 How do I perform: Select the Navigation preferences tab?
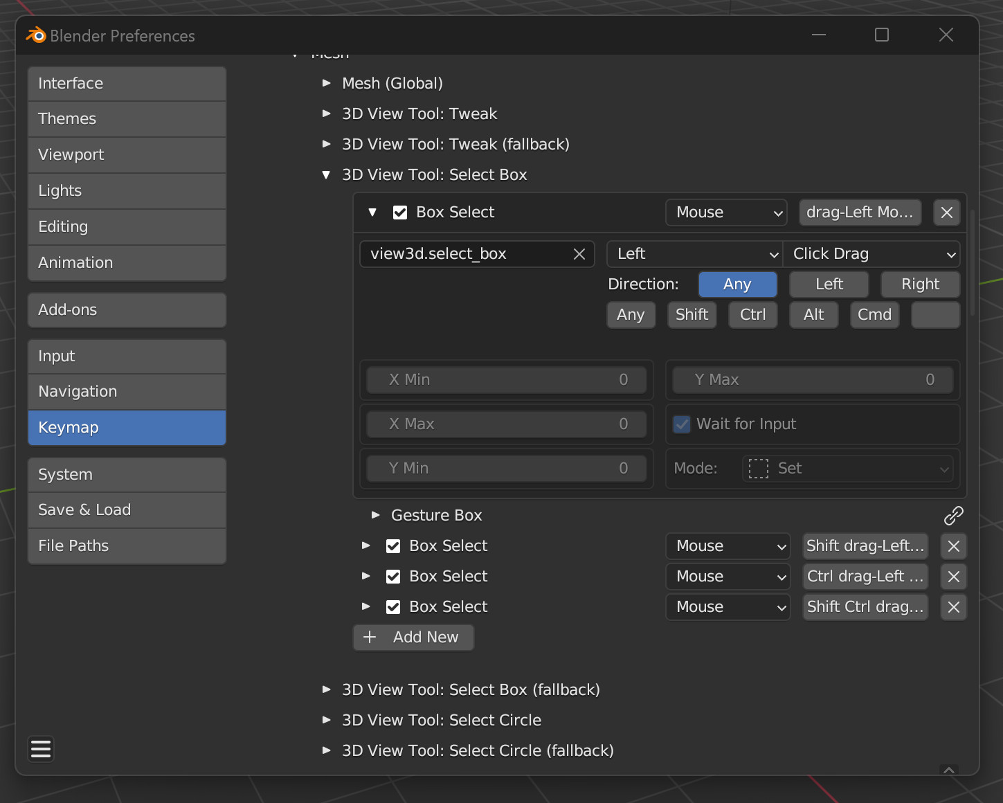click(x=127, y=392)
